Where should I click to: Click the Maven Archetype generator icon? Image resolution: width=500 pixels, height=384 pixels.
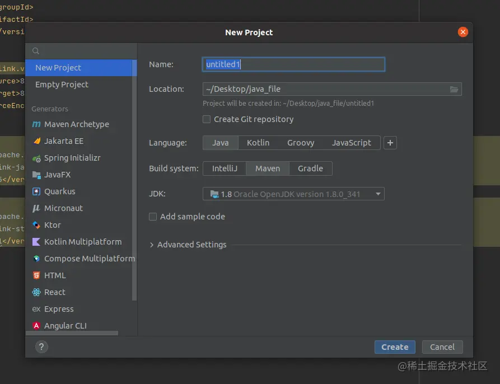36,124
